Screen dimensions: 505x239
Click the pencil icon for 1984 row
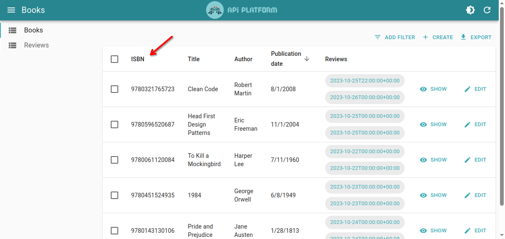point(468,195)
